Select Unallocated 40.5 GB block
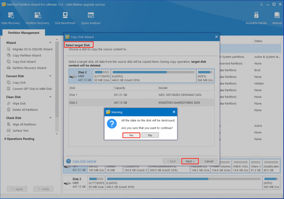 coord(271,166)
